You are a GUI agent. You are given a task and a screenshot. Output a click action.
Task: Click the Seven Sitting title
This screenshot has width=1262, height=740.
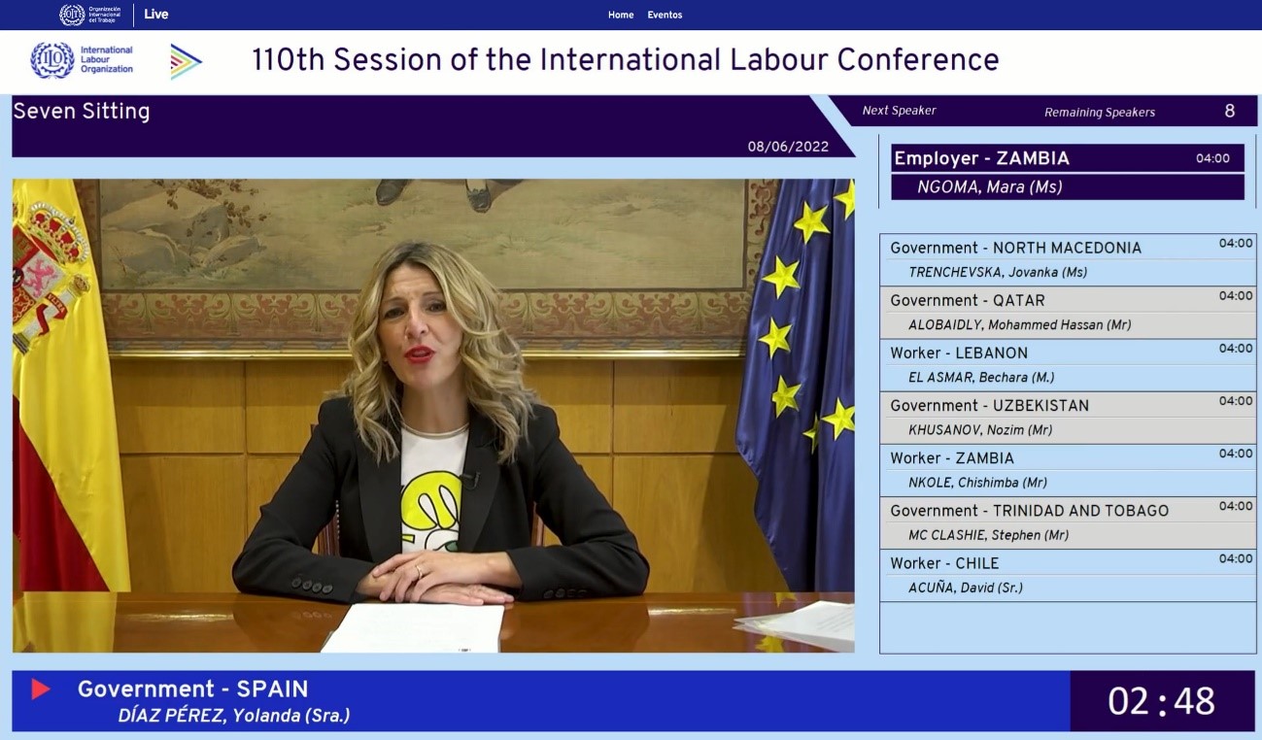[82, 111]
